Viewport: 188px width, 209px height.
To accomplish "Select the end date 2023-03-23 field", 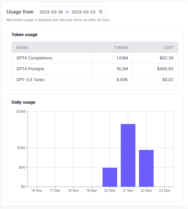I will coord(83,12).
